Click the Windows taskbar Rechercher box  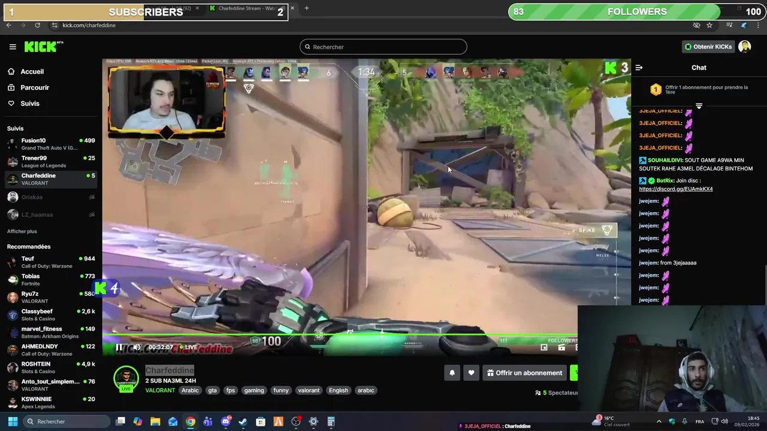coord(66,421)
